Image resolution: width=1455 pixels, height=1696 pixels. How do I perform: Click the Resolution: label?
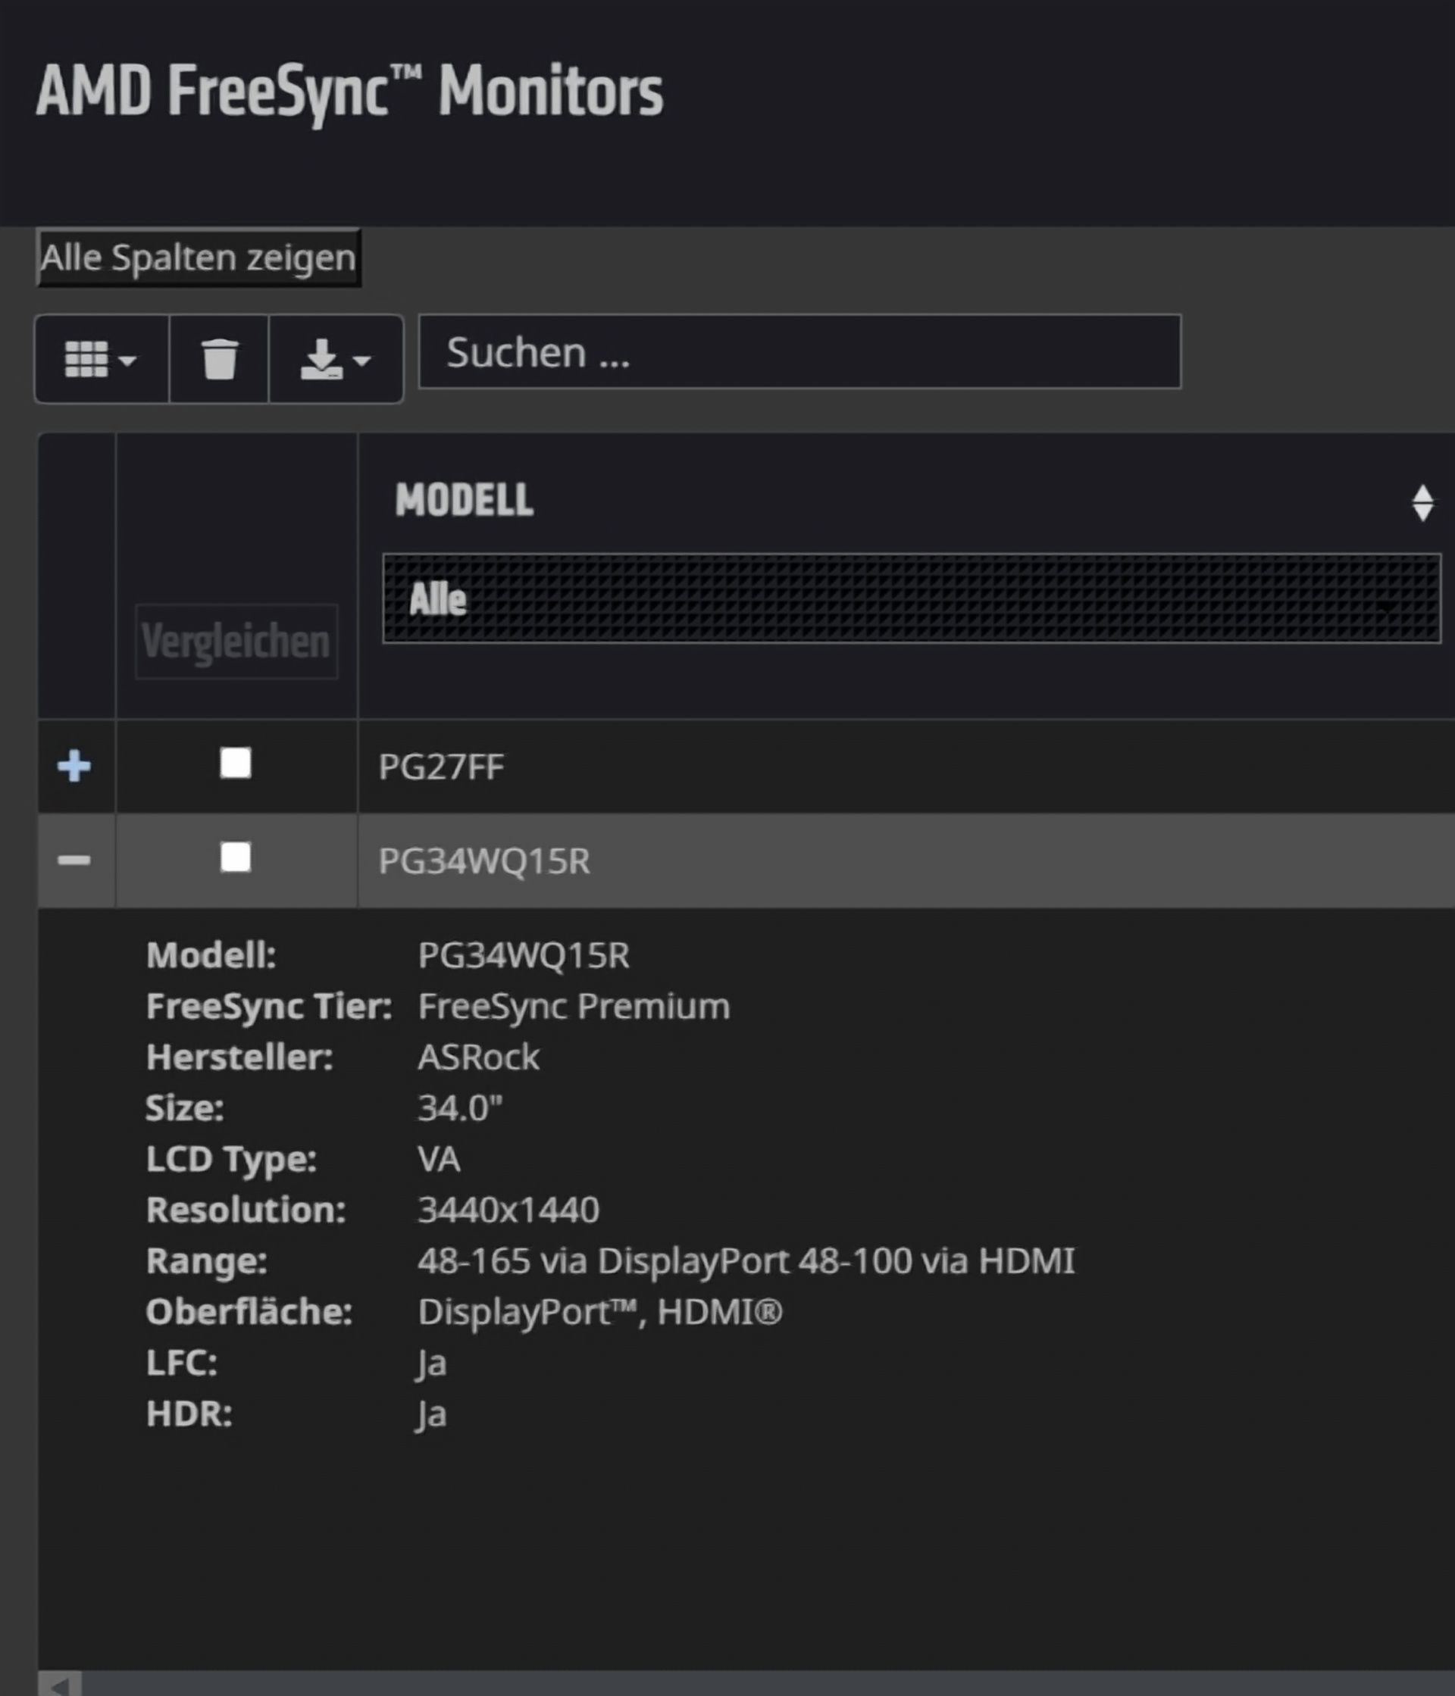tap(246, 1210)
